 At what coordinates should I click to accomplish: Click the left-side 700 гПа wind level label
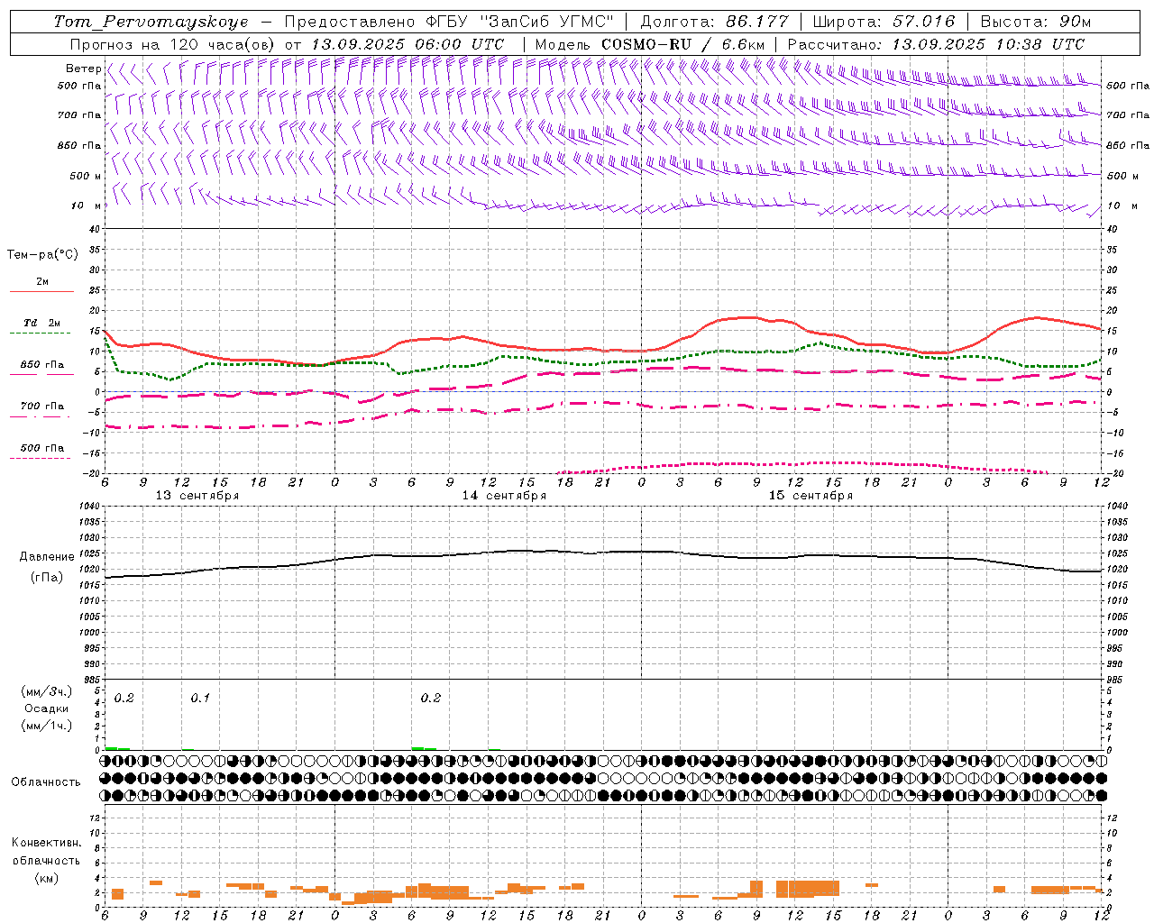tap(79, 115)
